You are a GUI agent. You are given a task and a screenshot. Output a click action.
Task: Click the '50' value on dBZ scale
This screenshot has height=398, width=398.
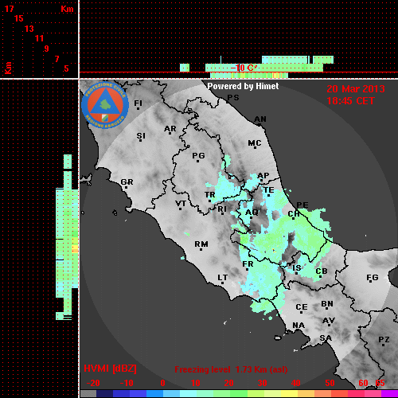[330, 383]
